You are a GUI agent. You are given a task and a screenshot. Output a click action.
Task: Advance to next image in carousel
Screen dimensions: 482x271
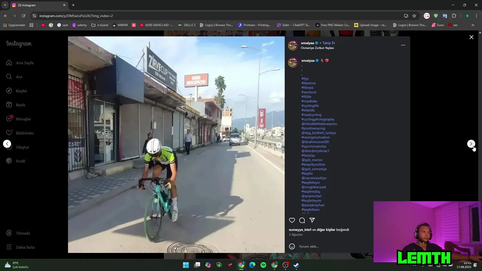pos(279,145)
